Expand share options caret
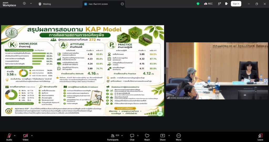Viewport: 269px width, 142px height. [169, 136]
